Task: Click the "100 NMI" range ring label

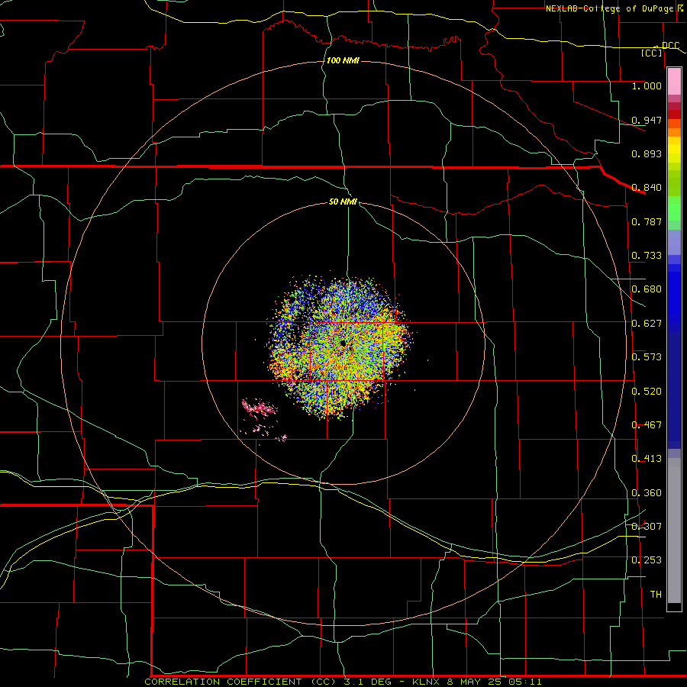Action: (343, 60)
